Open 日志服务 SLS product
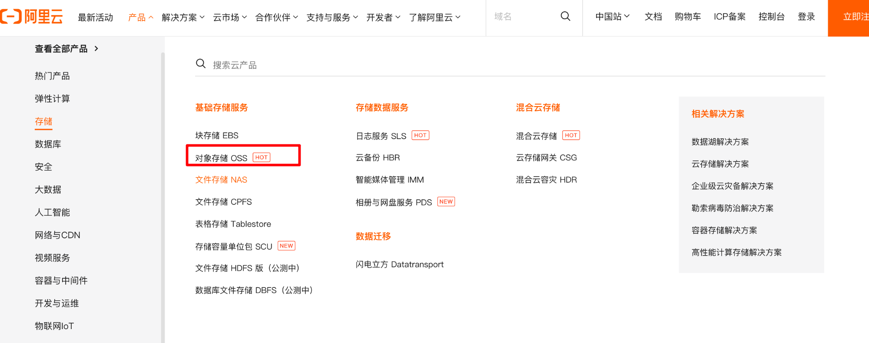This screenshot has width=869, height=343. (381, 136)
